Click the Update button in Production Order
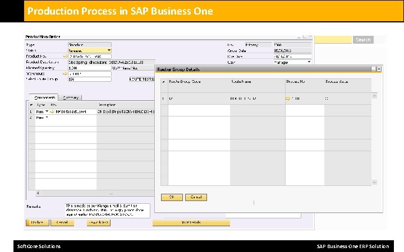Screen dimensions: 404x252 pos(38,222)
